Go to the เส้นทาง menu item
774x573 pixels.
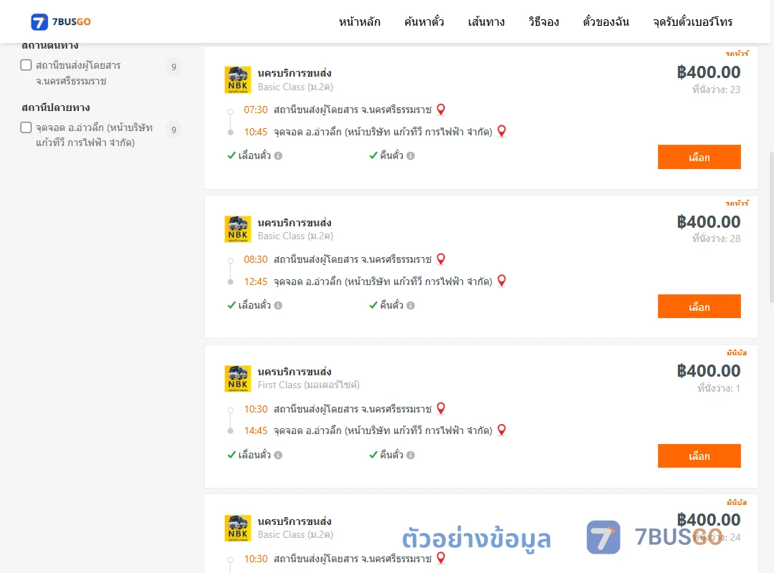tap(486, 21)
